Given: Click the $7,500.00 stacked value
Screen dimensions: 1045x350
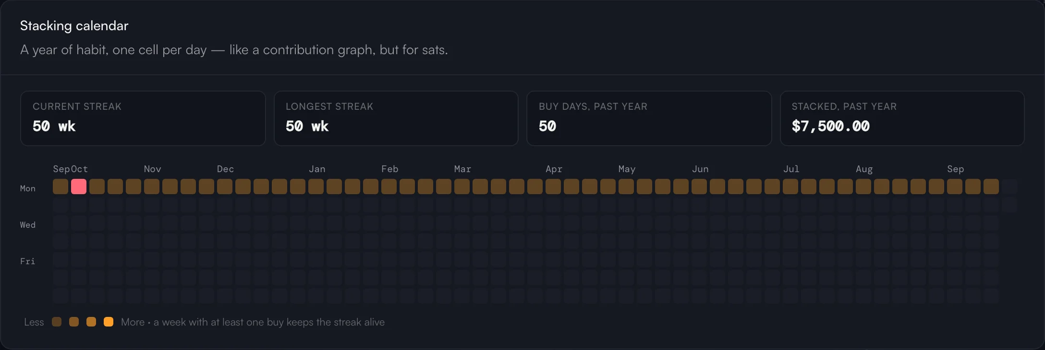Looking at the screenshot, I should pos(831,126).
